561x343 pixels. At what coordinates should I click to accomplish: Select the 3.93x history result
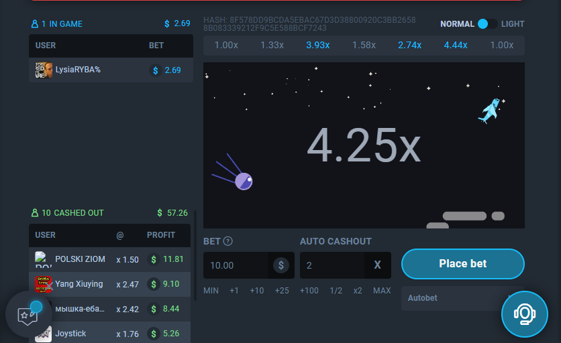click(x=317, y=45)
